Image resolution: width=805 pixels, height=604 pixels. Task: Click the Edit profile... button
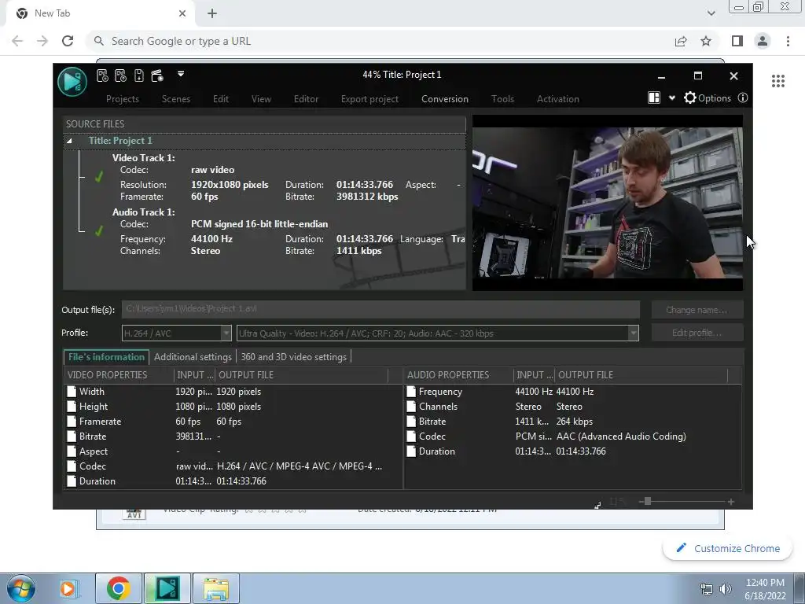(697, 333)
